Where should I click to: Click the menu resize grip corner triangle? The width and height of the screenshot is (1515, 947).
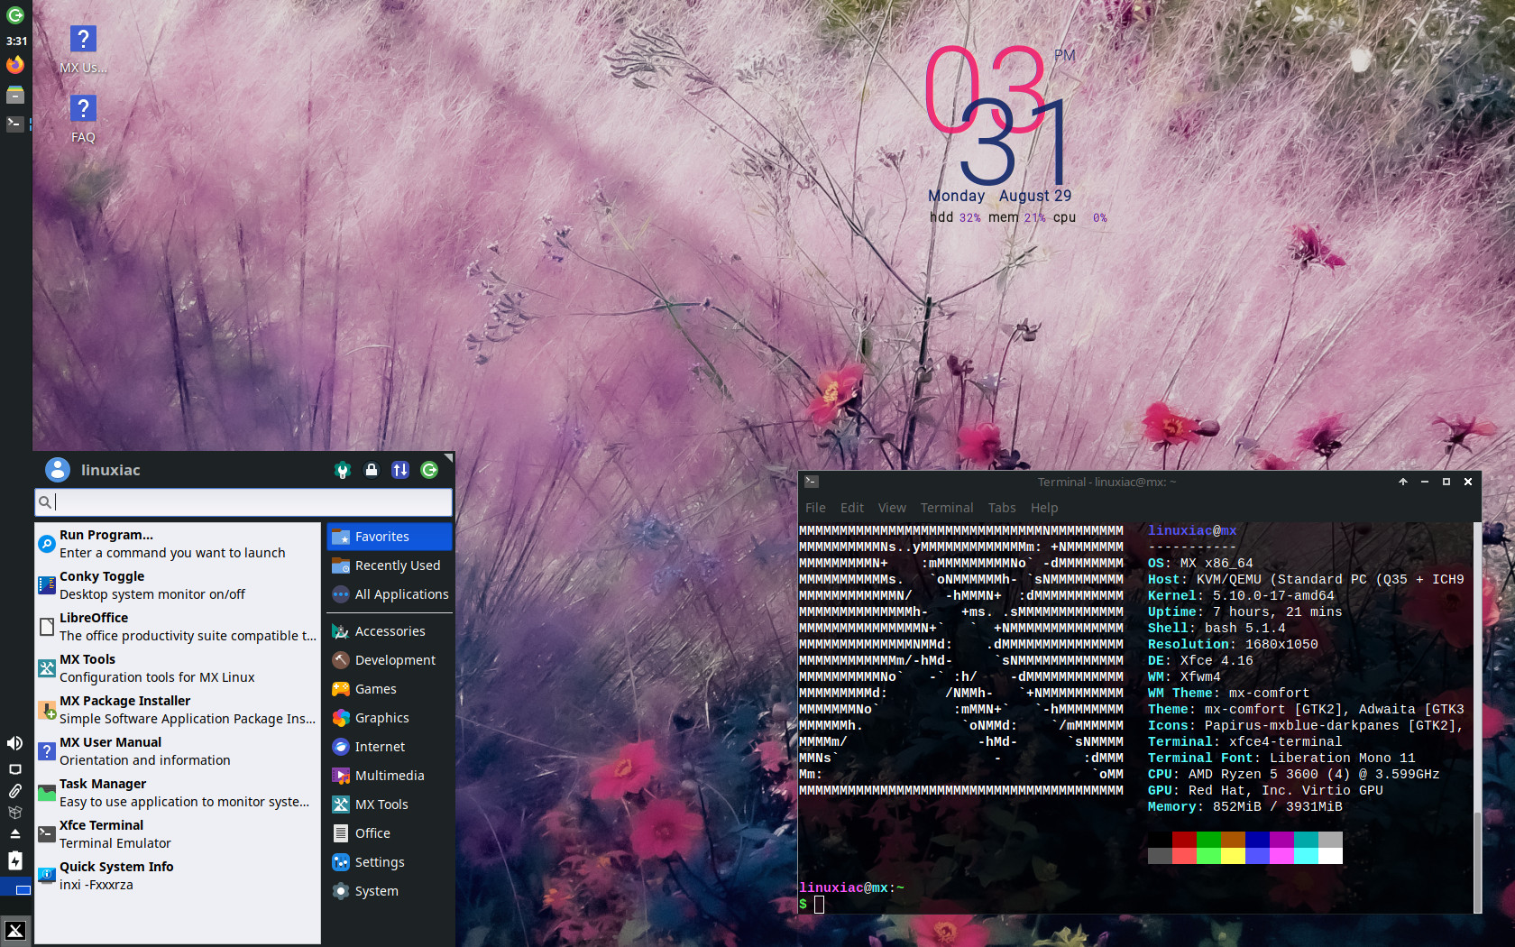click(x=449, y=457)
